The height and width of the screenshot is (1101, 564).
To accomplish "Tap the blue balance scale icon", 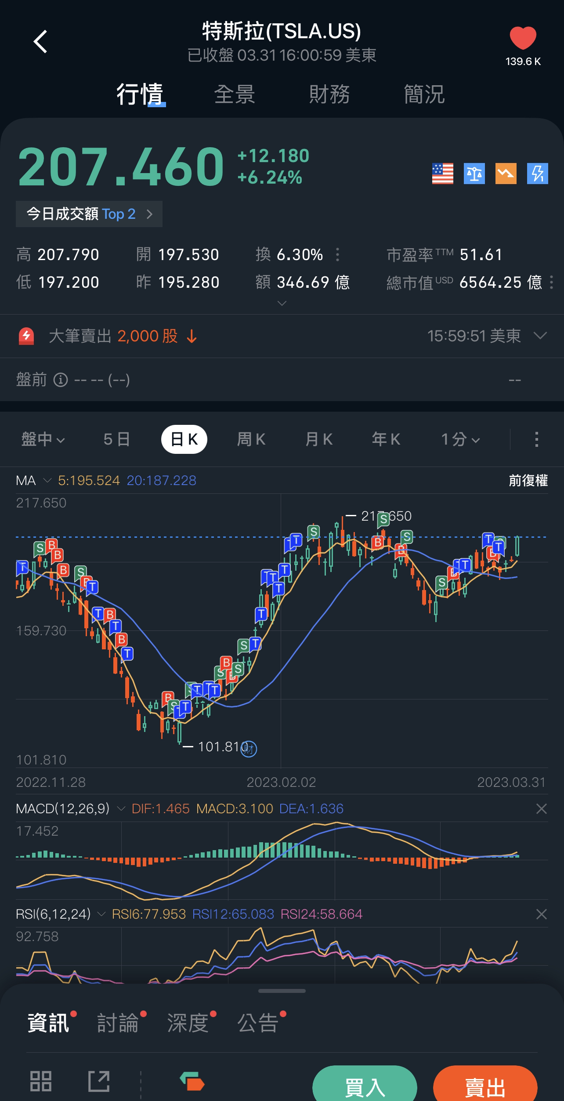I will [x=474, y=173].
